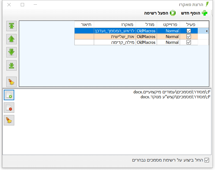Click OldMacros cell in מילה_קדימה row
215x170 pixels.
point(146,42)
